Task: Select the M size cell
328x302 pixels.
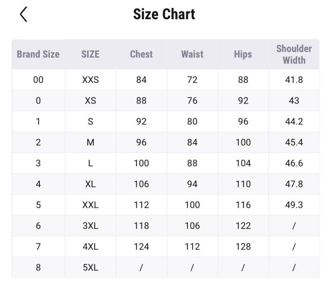Action: 90,142
